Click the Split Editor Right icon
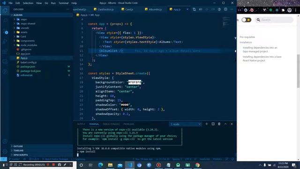The height and width of the screenshot is (169, 300). (225, 9)
